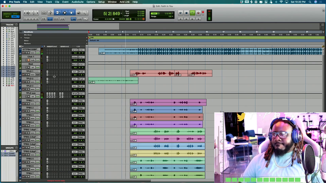Click the Play transport button
326x183 pixels.
[193, 13]
